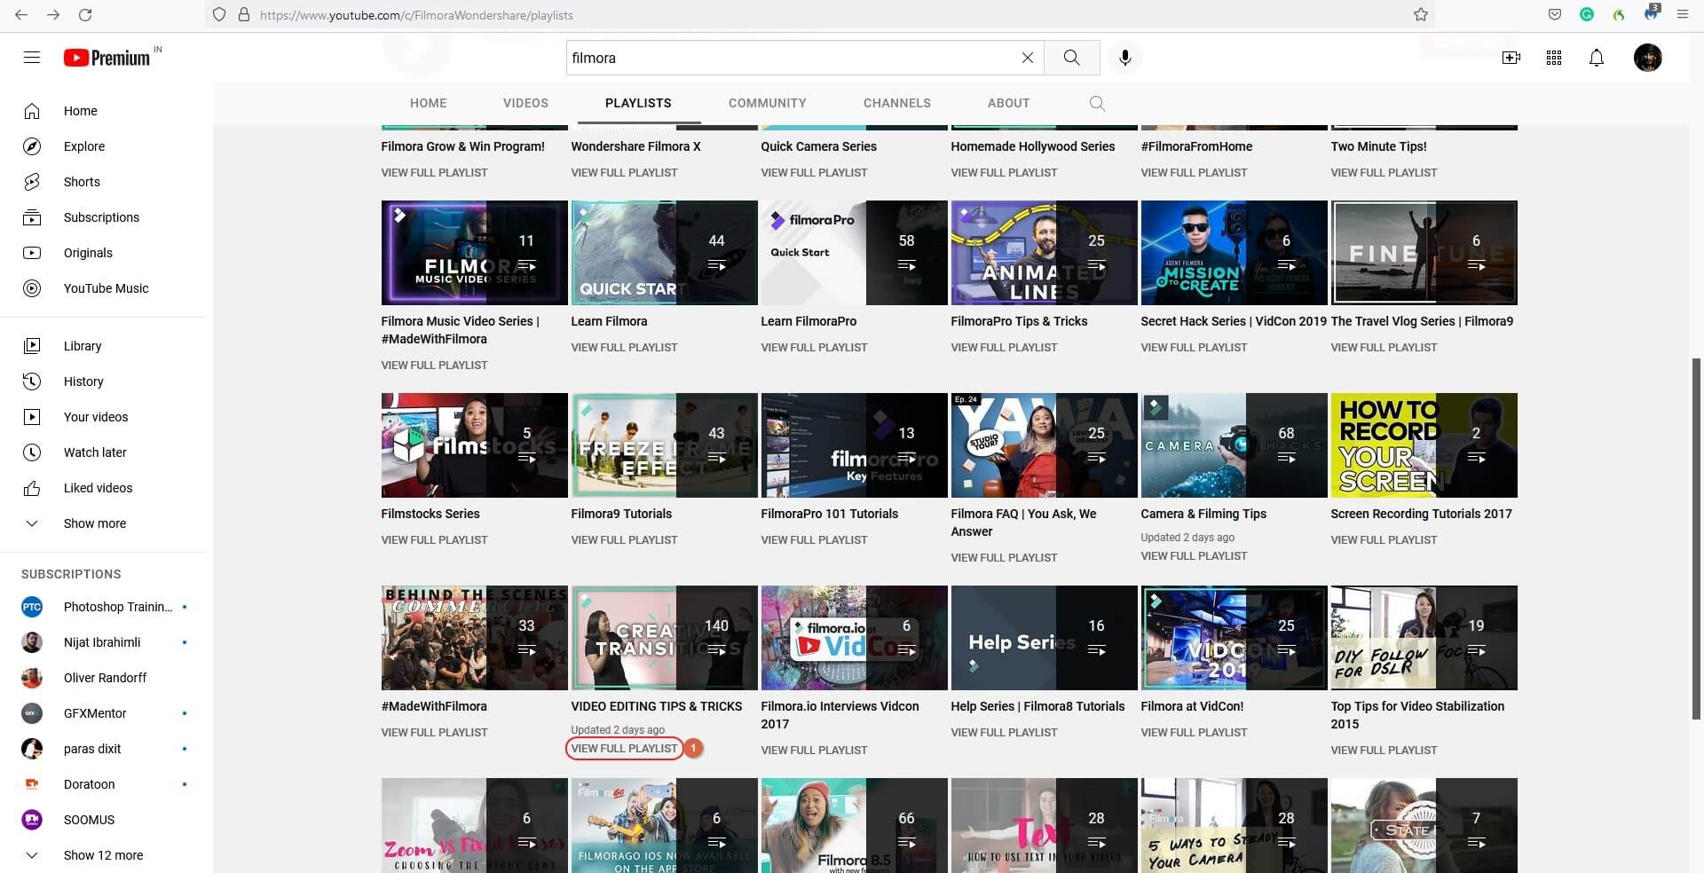Open the hamburger guide menu
The height and width of the screenshot is (873, 1704).
(32, 58)
